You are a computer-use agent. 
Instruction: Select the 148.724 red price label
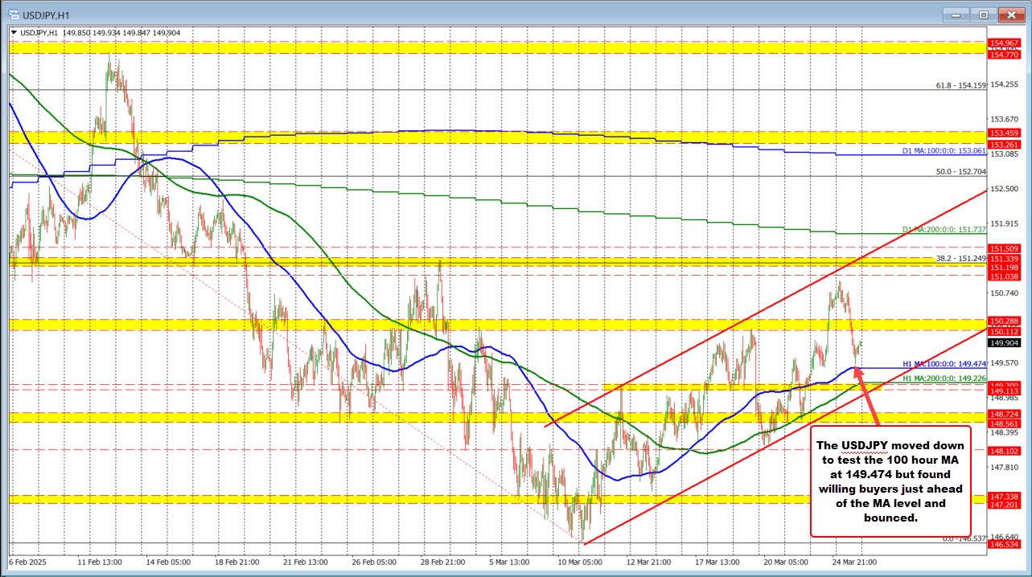point(1005,414)
